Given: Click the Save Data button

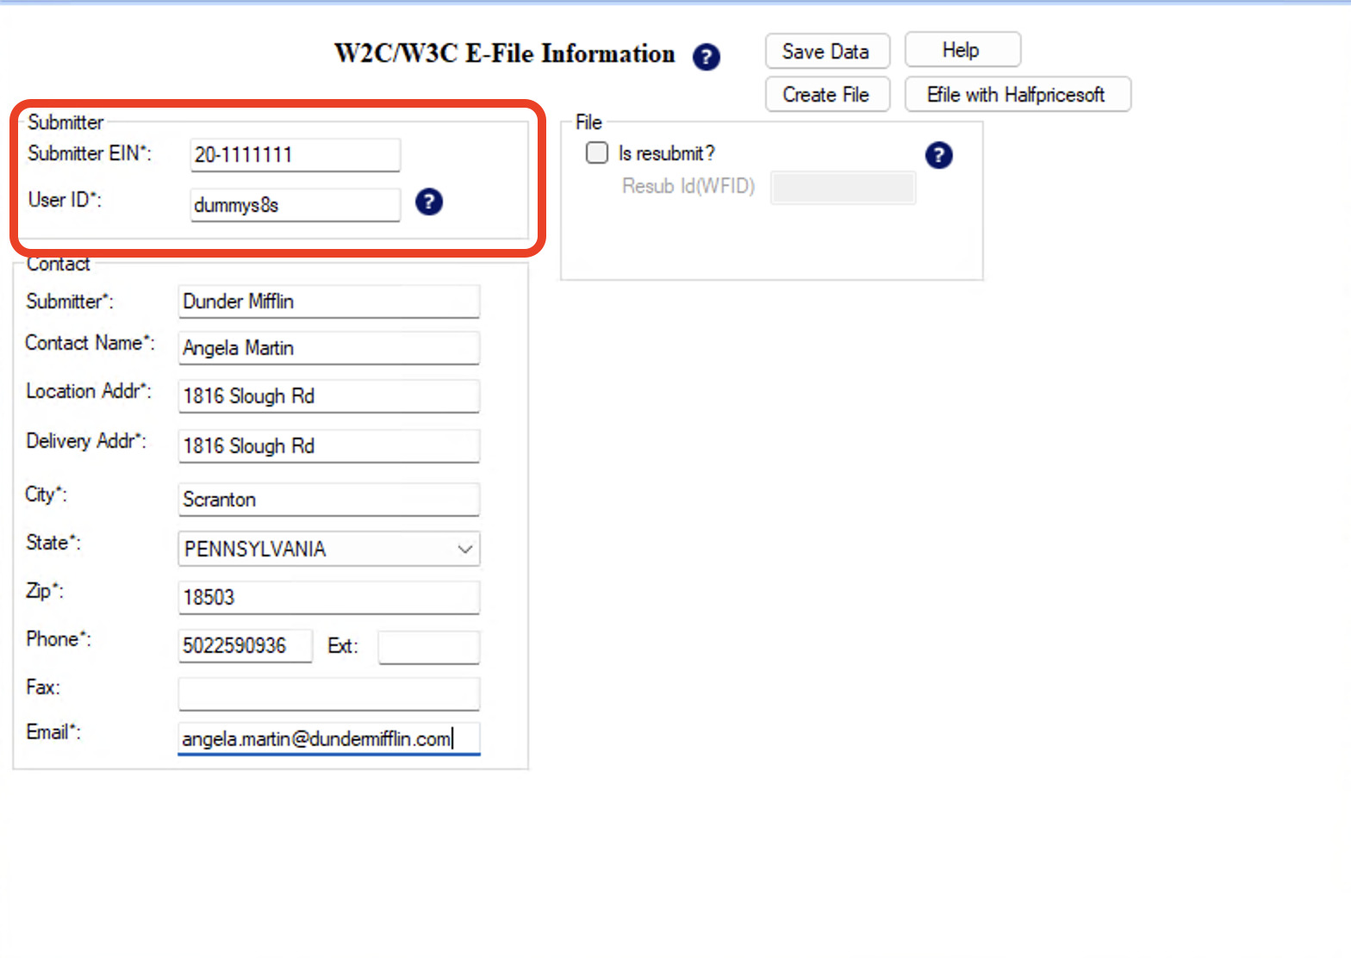Looking at the screenshot, I should (x=826, y=52).
